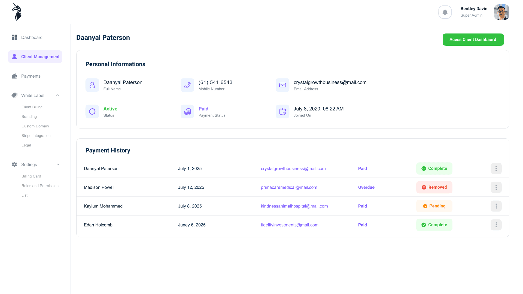Open Roles and Permission submenu item
Screen dimensions: 523x294
click(x=40, y=186)
